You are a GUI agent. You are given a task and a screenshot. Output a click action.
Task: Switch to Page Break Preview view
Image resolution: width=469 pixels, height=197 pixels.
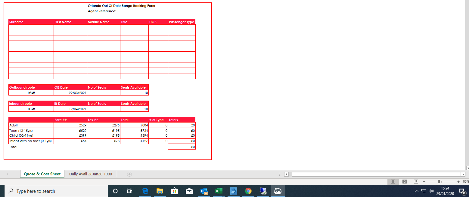(416, 182)
